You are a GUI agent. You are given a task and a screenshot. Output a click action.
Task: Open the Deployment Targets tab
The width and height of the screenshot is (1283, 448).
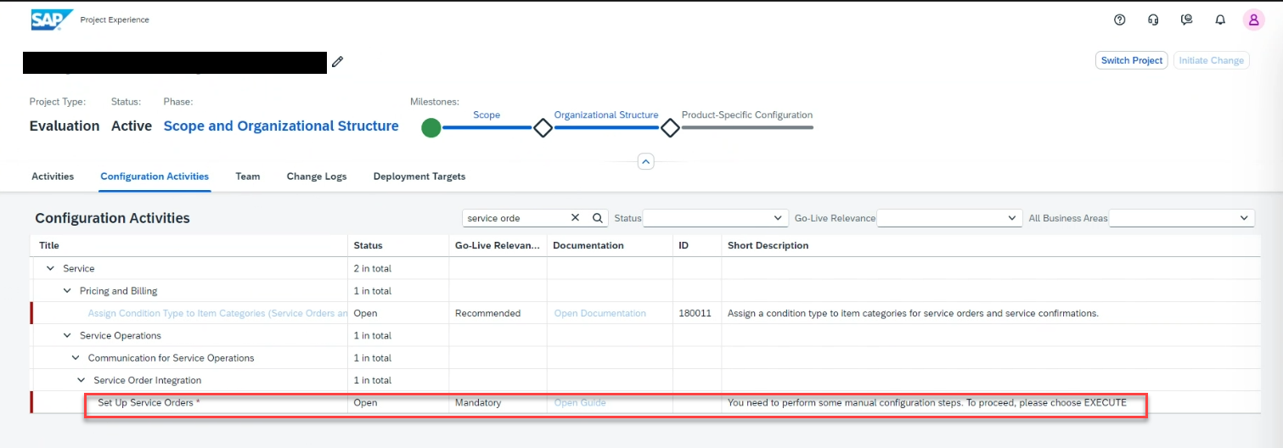[x=419, y=176]
